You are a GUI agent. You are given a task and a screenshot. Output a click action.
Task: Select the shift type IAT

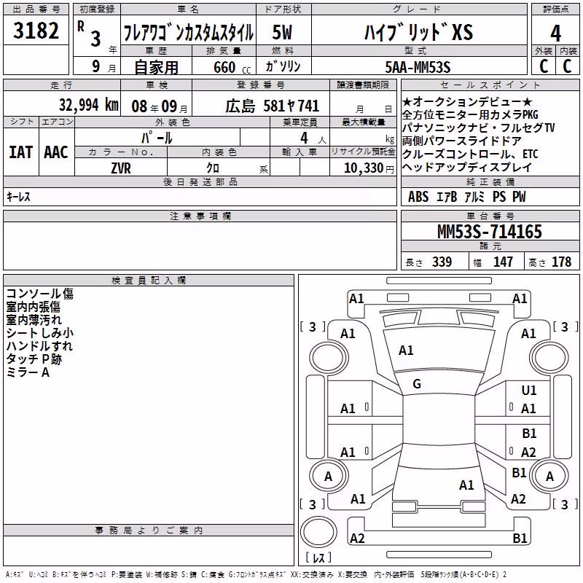click(x=21, y=152)
